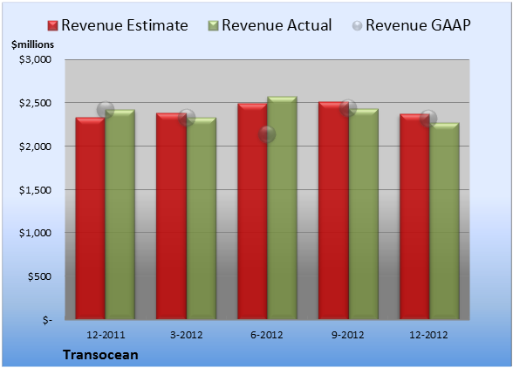Click the '$1,000' y-axis label
This screenshot has height=368, width=513.
pos(35,233)
